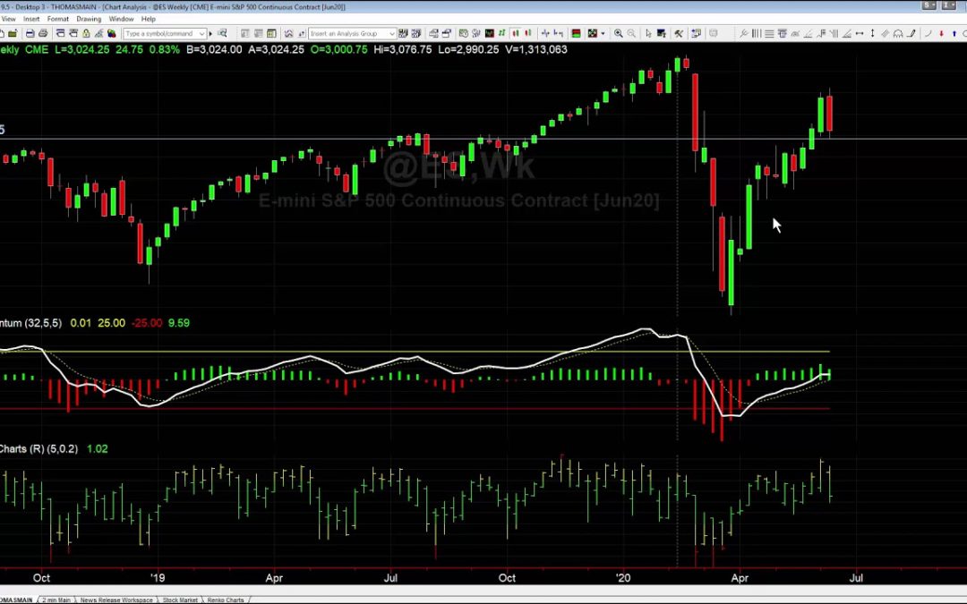Image resolution: width=967 pixels, height=604 pixels.
Task: Switch to the Renko Charts workspace tab
Action: tap(226, 598)
